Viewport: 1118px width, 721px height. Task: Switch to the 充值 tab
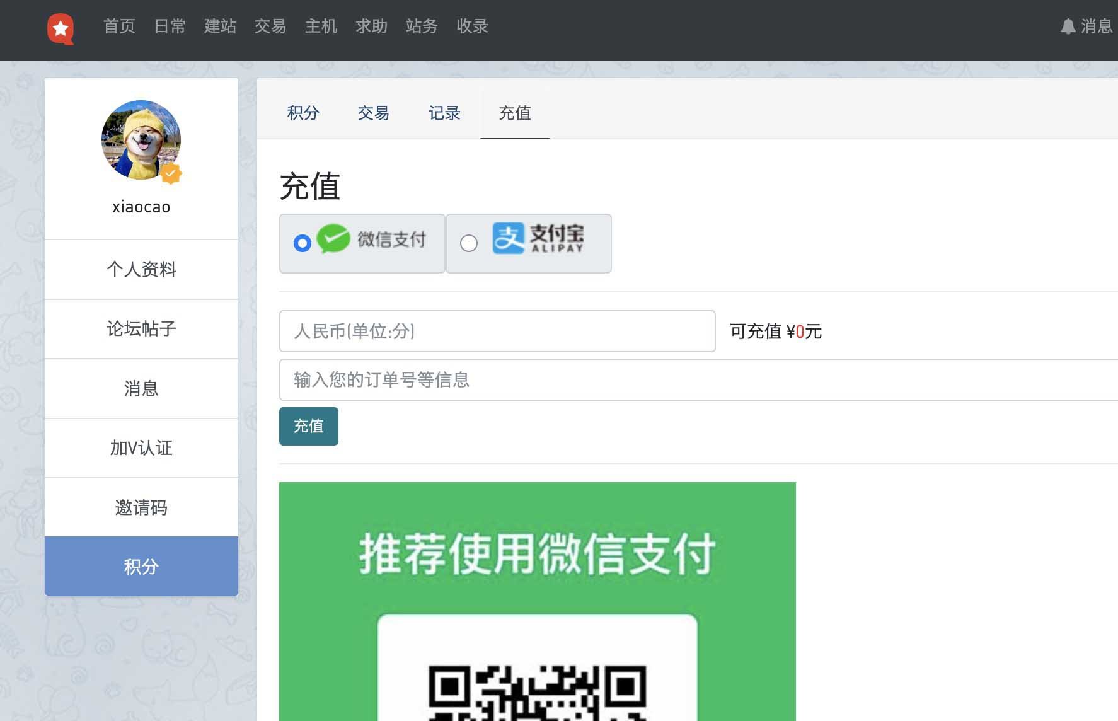click(x=515, y=113)
